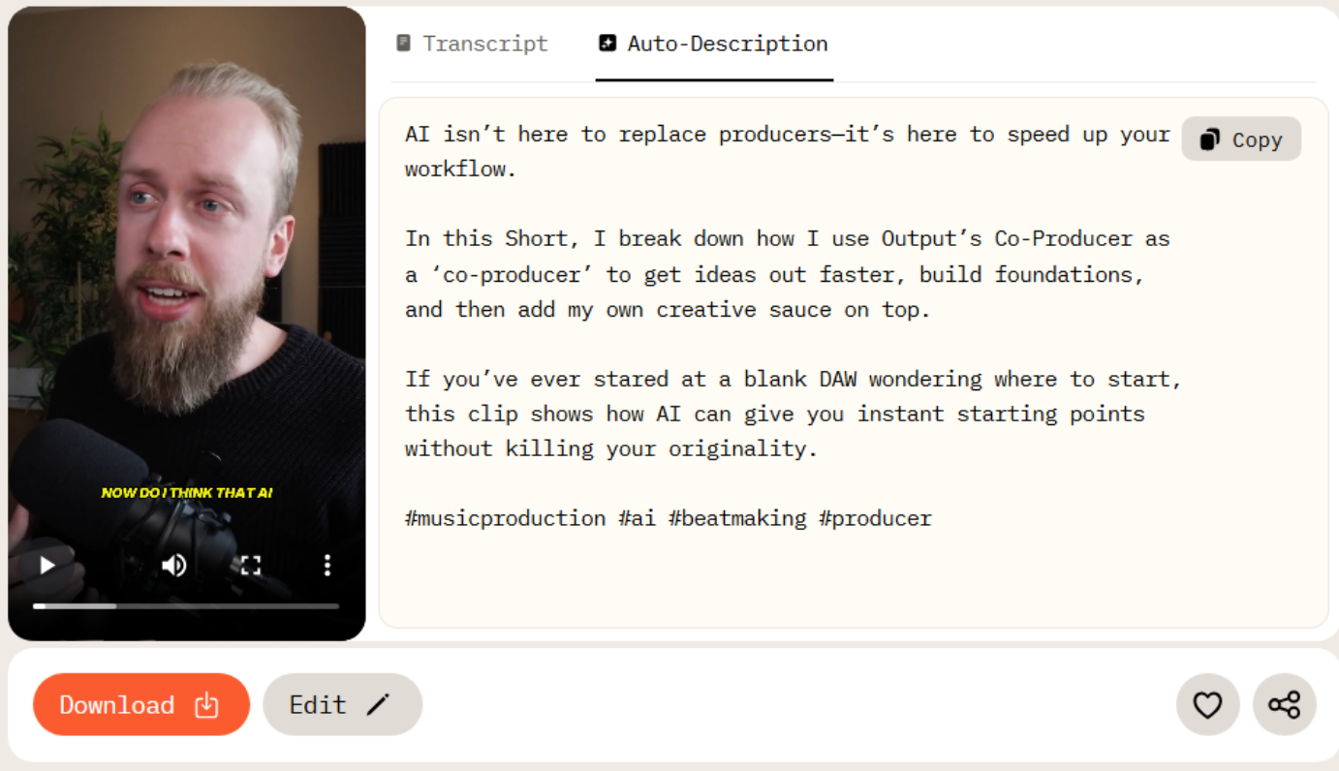Click the #ai hashtag in the description
The height and width of the screenshot is (771, 1339).
[638, 518]
